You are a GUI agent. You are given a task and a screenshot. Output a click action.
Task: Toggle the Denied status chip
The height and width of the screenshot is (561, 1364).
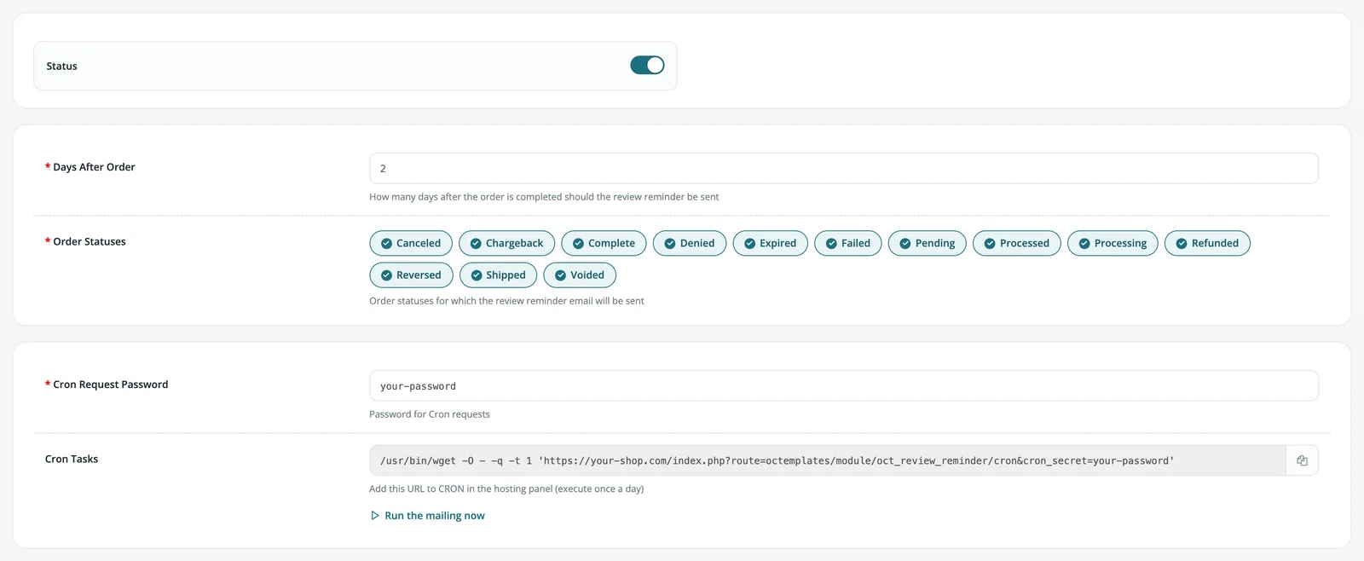click(x=690, y=243)
